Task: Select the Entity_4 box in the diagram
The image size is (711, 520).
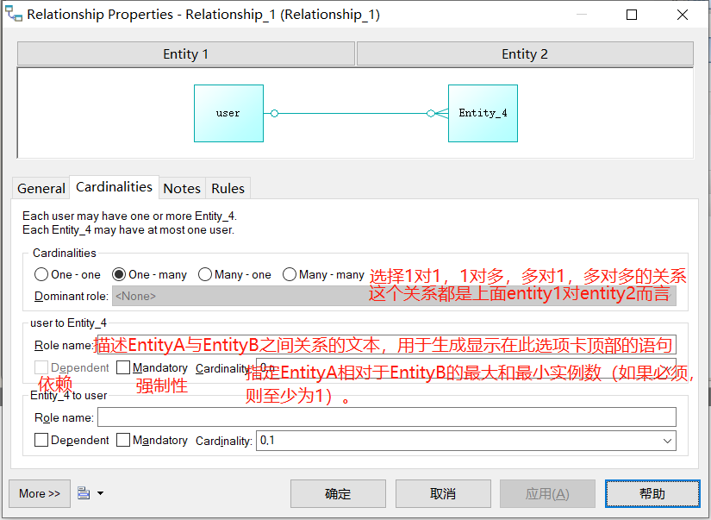Action: click(x=482, y=113)
